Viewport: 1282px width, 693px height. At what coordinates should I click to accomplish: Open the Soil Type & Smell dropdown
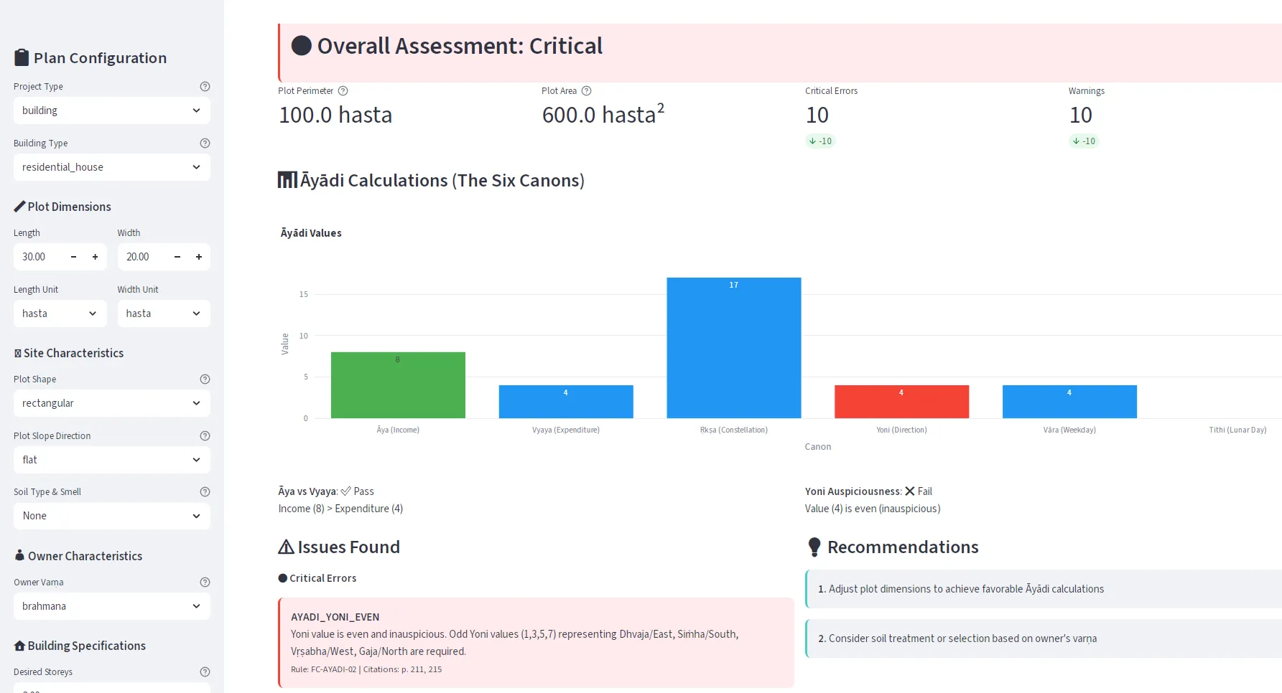pyautogui.click(x=112, y=516)
